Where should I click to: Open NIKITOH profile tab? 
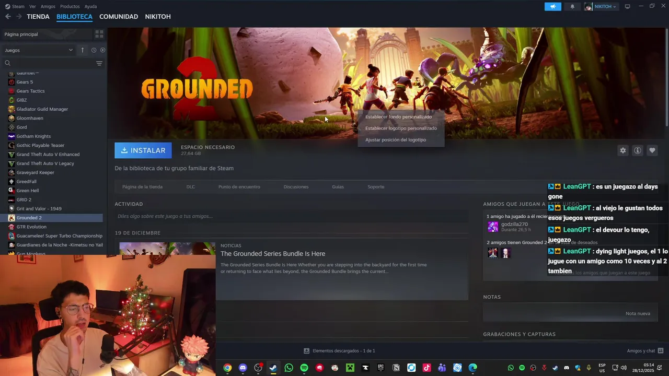pyautogui.click(x=158, y=17)
